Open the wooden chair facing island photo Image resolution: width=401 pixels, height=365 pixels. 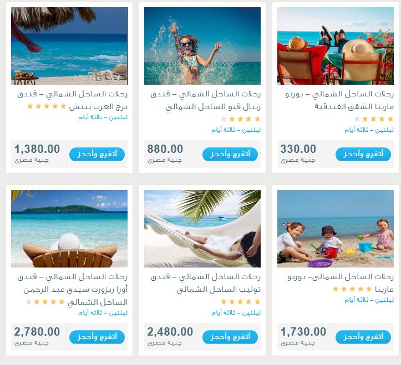coord(69,229)
